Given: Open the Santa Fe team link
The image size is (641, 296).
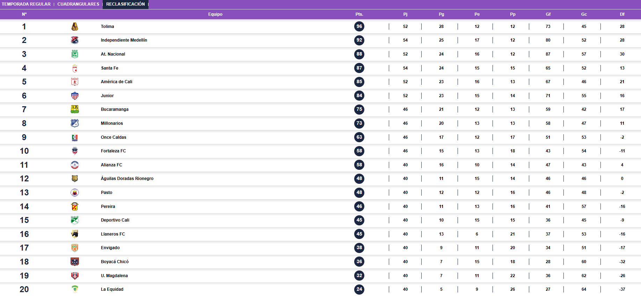Looking at the screenshot, I should pyautogui.click(x=110, y=68).
